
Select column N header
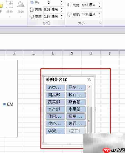pyautogui.click(x=72, y=53)
